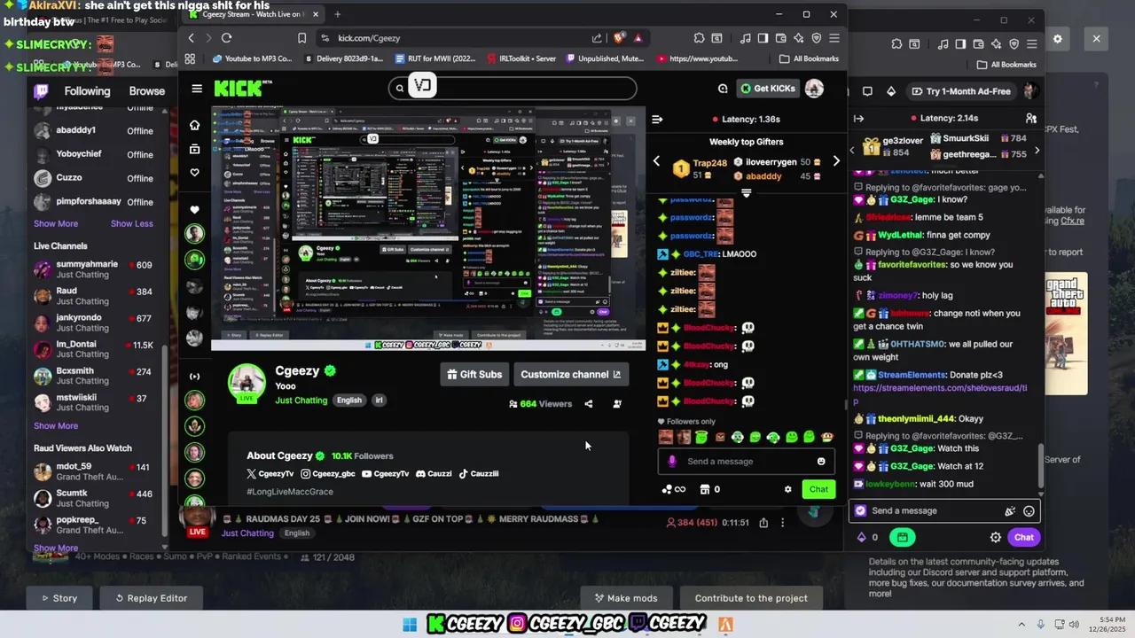Image resolution: width=1135 pixels, height=638 pixels.
Task: Select the English tag
Action: (348, 401)
